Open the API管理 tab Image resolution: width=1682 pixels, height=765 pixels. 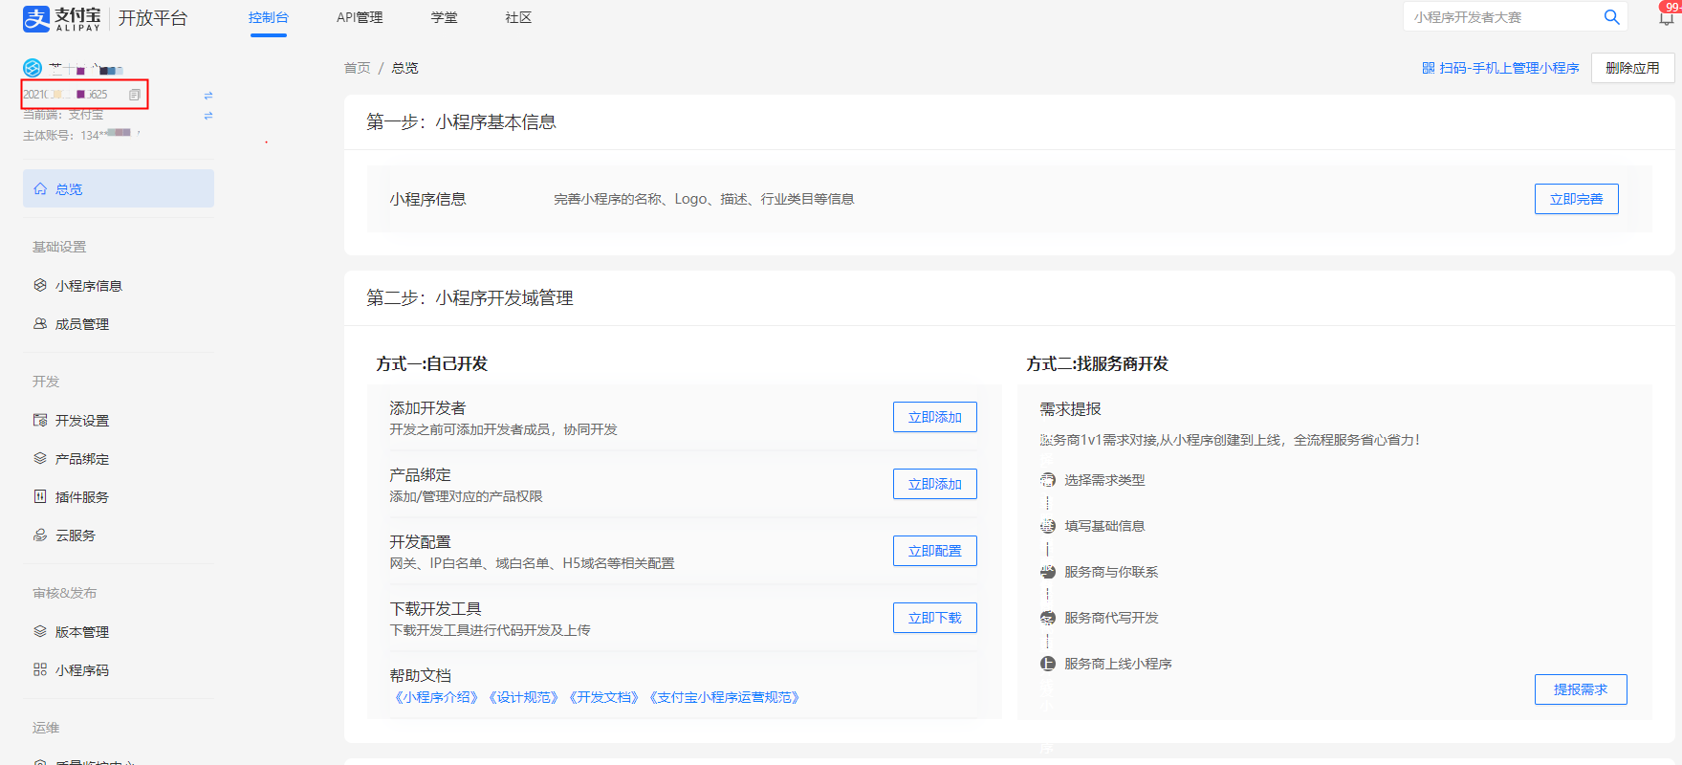360,17
